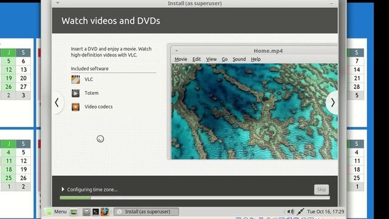Click date 21 in the right background calendar
389x219 pixels.
point(357,78)
